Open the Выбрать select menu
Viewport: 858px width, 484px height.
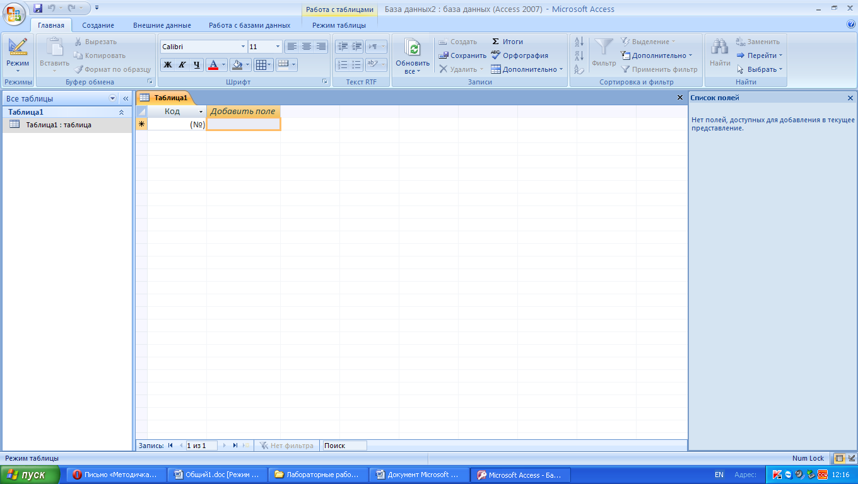click(760, 69)
